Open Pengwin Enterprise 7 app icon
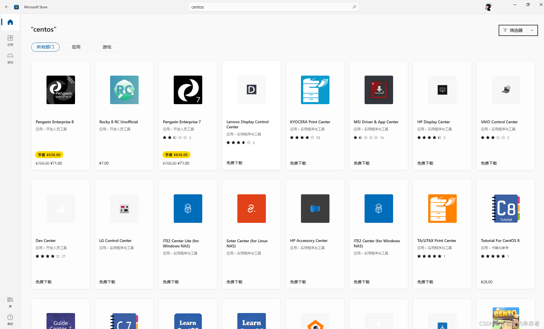Image resolution: width=544 pixels, height=329 pixels. click(x=188, y=90)
